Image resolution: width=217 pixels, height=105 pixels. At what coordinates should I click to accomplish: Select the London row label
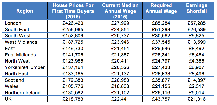pyautogui.click(x=13, y=23)
